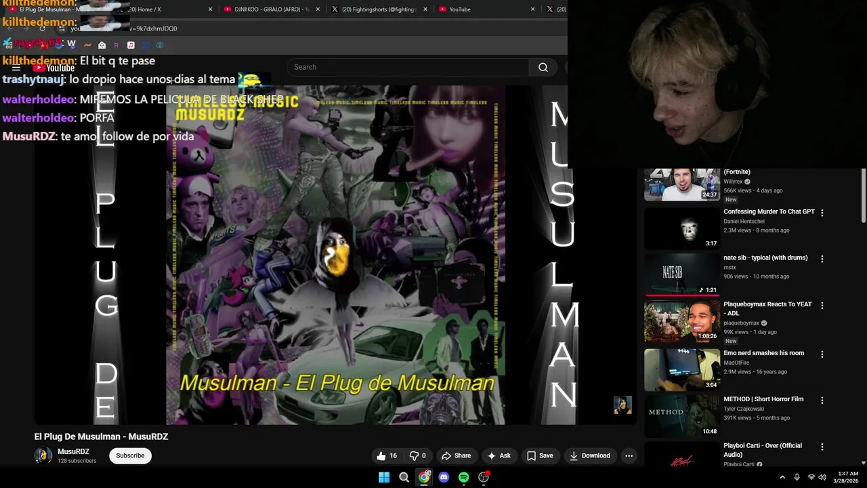
Task: Like the El Plug De Musulman video
Action: [387, 455]
